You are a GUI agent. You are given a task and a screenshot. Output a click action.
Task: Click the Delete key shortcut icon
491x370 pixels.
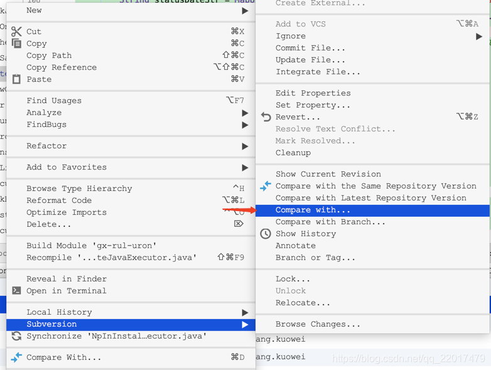[x=239, y=224]
